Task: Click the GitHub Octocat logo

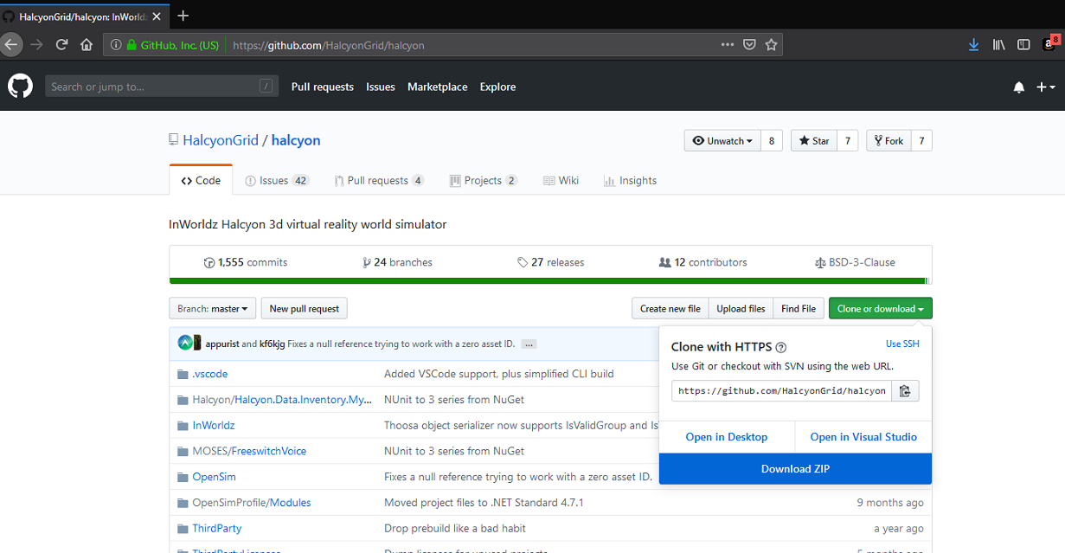Action: 20,86
